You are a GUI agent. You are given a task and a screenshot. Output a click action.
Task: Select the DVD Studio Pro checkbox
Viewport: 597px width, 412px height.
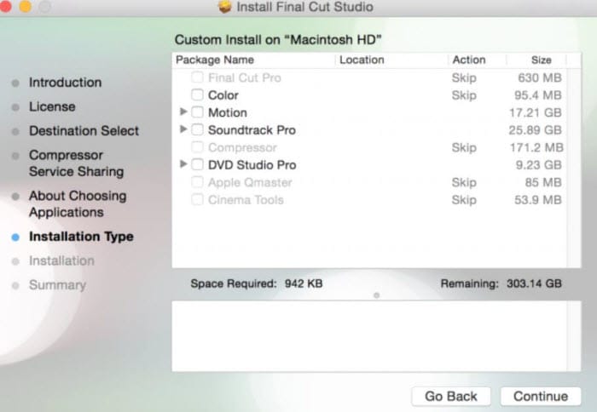point(197,164)
